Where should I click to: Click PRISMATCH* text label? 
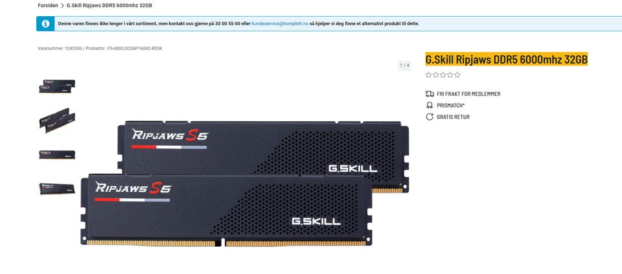[x=451, y=106]
